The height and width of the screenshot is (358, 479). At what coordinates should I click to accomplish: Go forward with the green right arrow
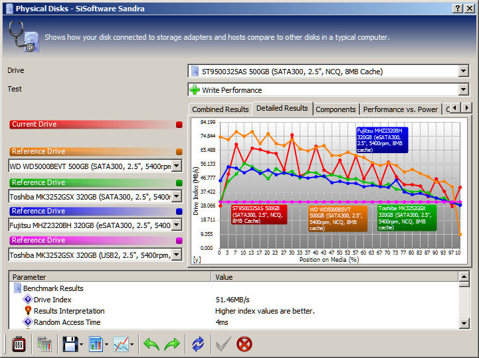172,345
